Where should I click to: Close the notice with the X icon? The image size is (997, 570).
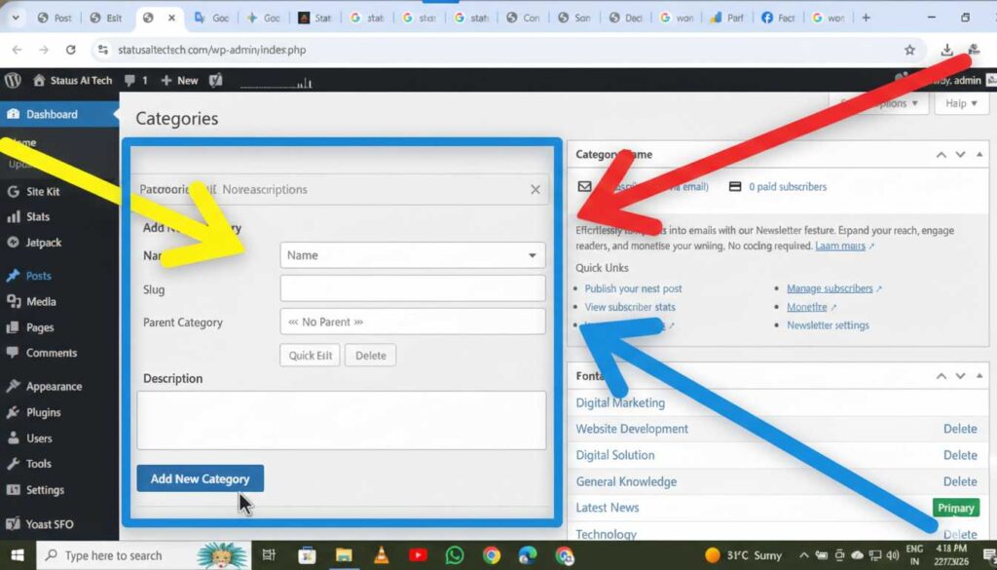[535, 190]
